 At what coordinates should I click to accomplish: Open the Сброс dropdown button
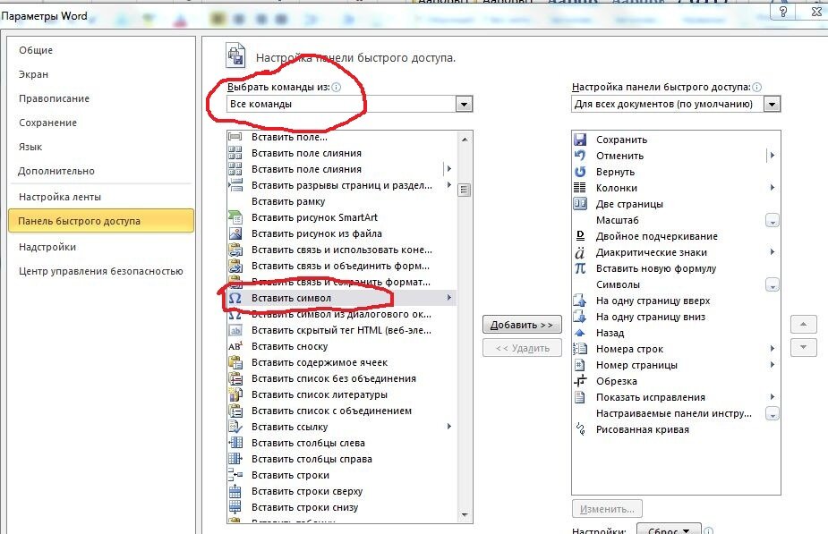pyautogui.click(x=669, y=530)
